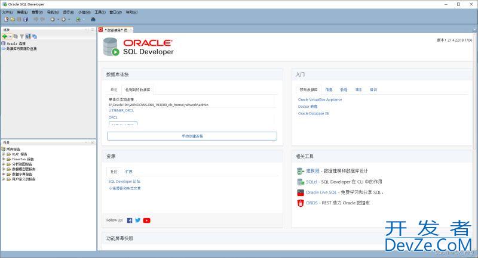Click the LISTENER_ORCL link
This screenshot has height=258, width=478.
pyautogui.click(x=121, y=111)
